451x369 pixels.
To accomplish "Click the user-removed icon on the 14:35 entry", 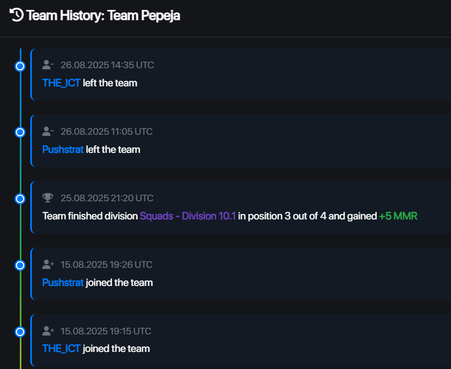I will (48, 65).
